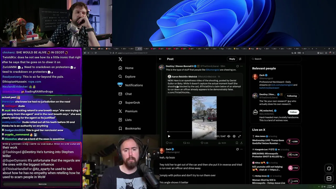Play the embedded eyewitness video
336x189 pixels.
[x=169, y=136]
